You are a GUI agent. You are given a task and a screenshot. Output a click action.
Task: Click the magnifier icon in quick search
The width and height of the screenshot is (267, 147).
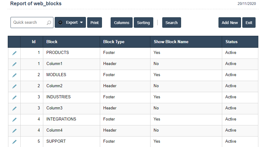49,22
